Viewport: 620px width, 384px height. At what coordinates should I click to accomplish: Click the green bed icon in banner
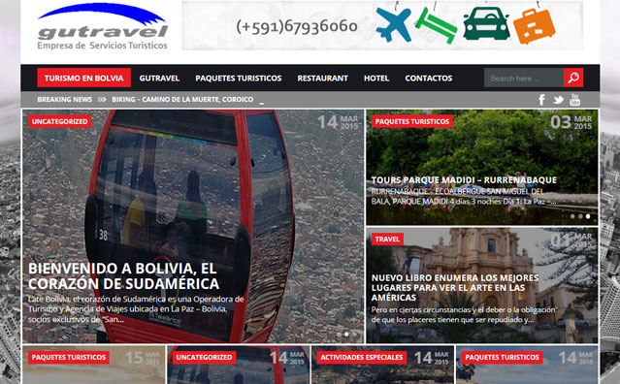pos(437,25)
